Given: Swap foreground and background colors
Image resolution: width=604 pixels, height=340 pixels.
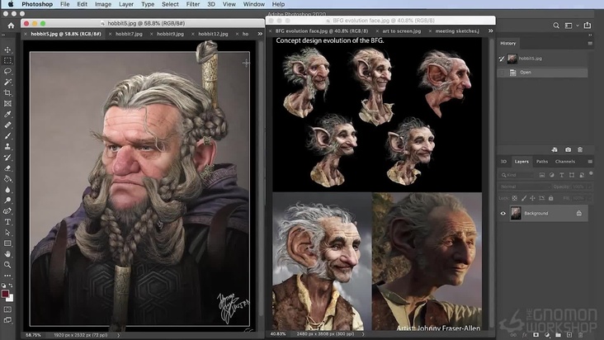Looking at the screenshot, I should tap(11, 286).
